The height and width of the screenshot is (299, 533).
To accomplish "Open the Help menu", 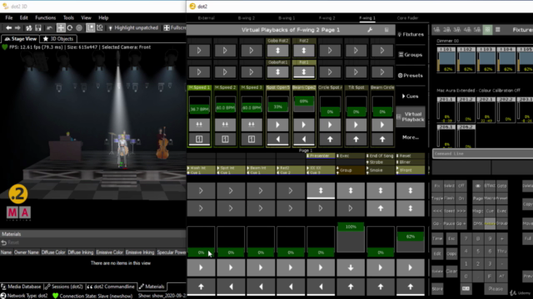I will (x=103, y=17).
